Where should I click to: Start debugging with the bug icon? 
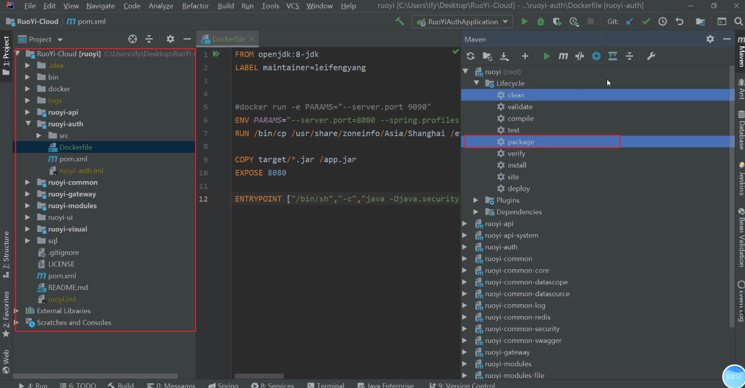coord(540,21)
